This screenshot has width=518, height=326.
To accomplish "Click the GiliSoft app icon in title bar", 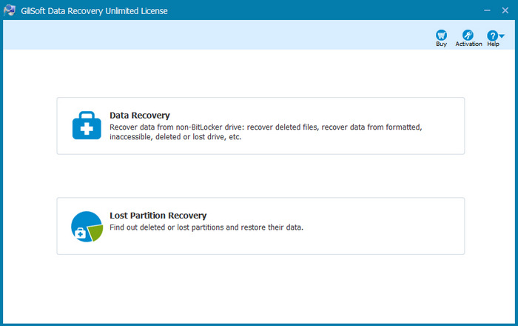I will pos(10,10).
